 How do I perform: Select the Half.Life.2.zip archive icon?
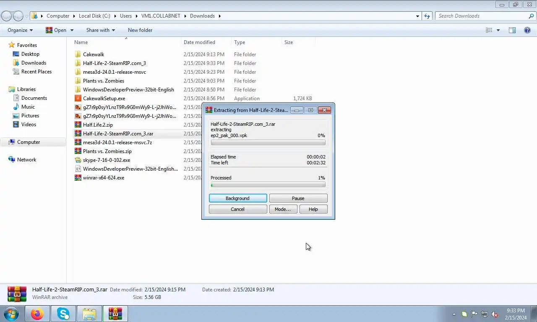coord(78,125)
